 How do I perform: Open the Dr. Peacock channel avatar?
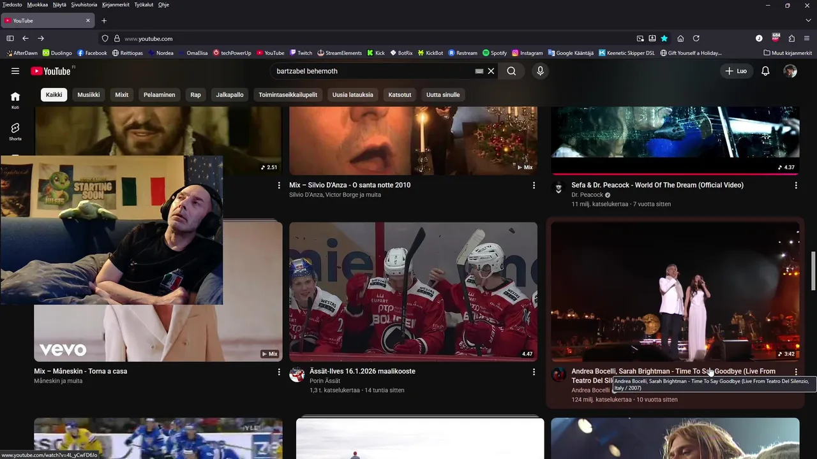pyautogui.click(x=558, y=188)
